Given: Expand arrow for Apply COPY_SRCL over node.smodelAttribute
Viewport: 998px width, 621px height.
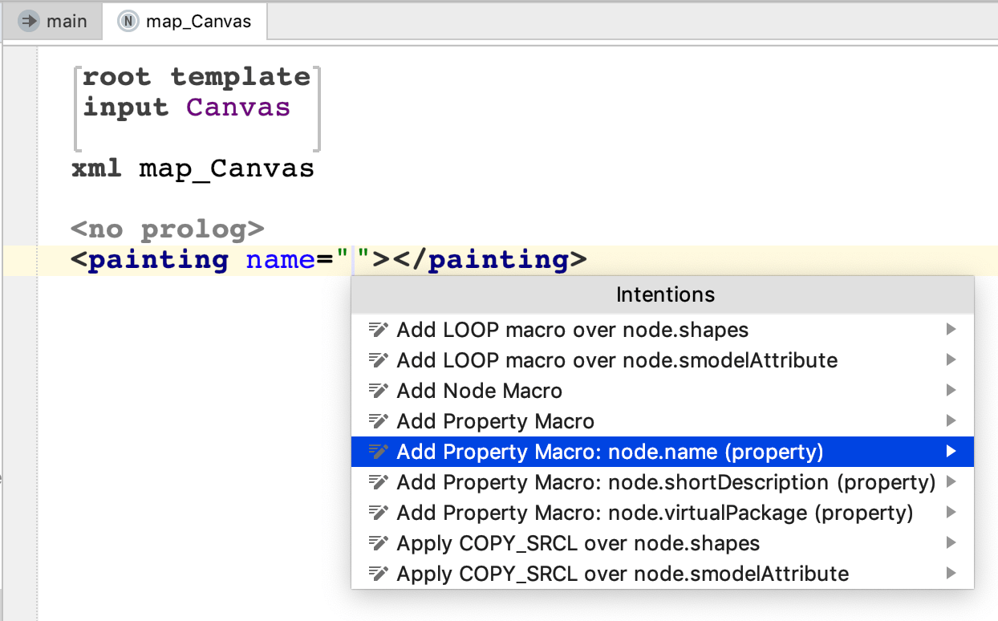Looking at the screenshot, I should [x=951, y=574].
